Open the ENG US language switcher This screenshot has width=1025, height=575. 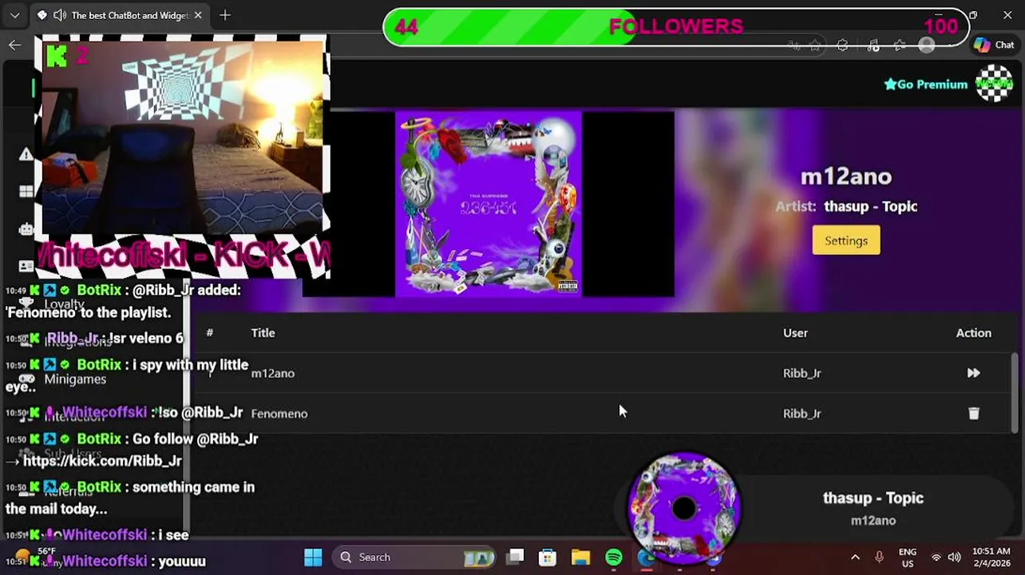pyautogui.click(x=908, y=557)
